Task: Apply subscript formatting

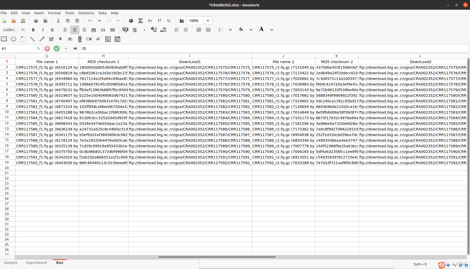Action: 208,30
